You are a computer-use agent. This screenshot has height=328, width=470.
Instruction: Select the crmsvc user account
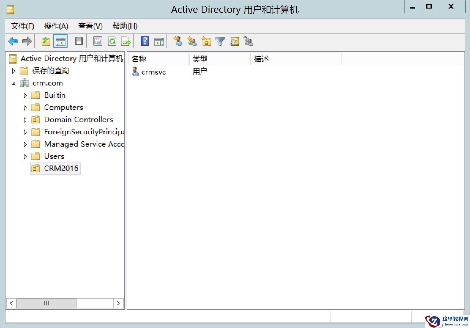(154, 72)
